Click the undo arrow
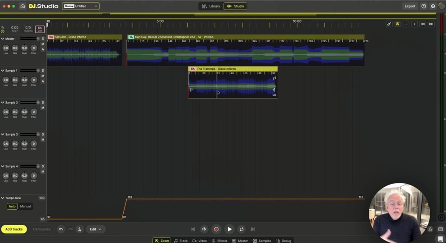This screenshot has height=243, width=446. point(61,229)
